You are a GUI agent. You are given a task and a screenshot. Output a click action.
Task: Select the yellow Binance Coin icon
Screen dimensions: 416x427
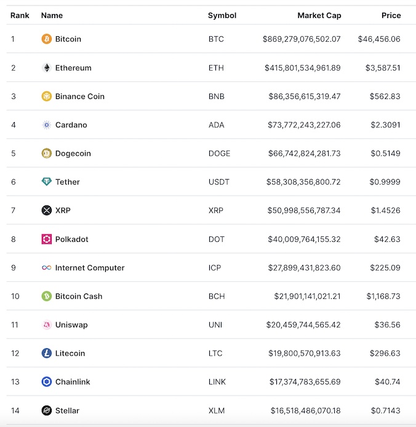(x=47, y=97)
